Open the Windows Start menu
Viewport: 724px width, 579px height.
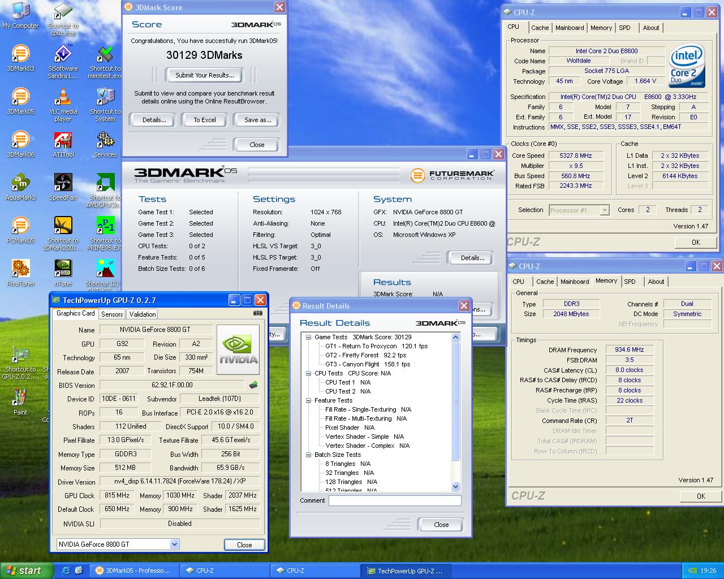(27, 571)
